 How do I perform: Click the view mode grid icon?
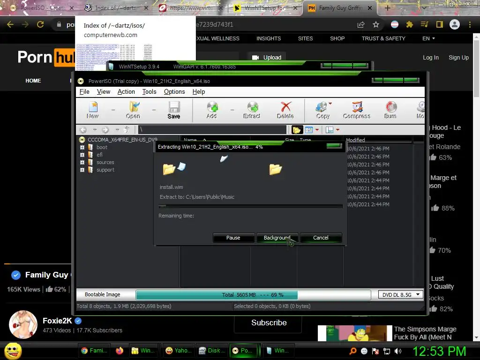point(309,130)
